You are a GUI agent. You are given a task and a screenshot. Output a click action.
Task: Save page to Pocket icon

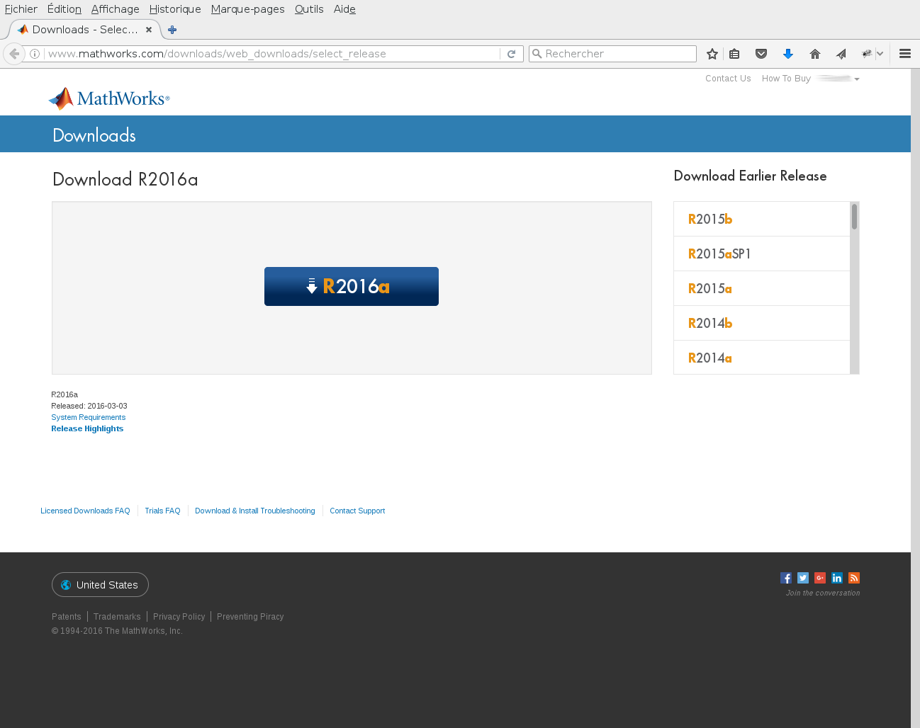(761, 54)
